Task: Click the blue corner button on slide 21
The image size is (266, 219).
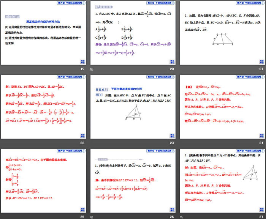Action: pyautogui.click(x=261, y=62)
